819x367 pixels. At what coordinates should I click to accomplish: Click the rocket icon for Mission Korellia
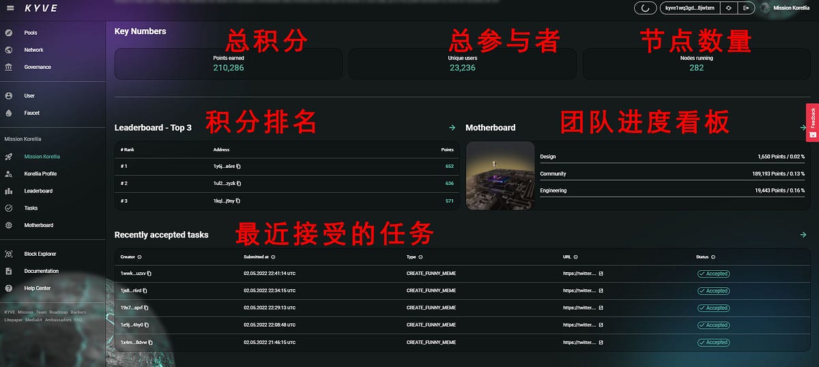click(9, 156)
